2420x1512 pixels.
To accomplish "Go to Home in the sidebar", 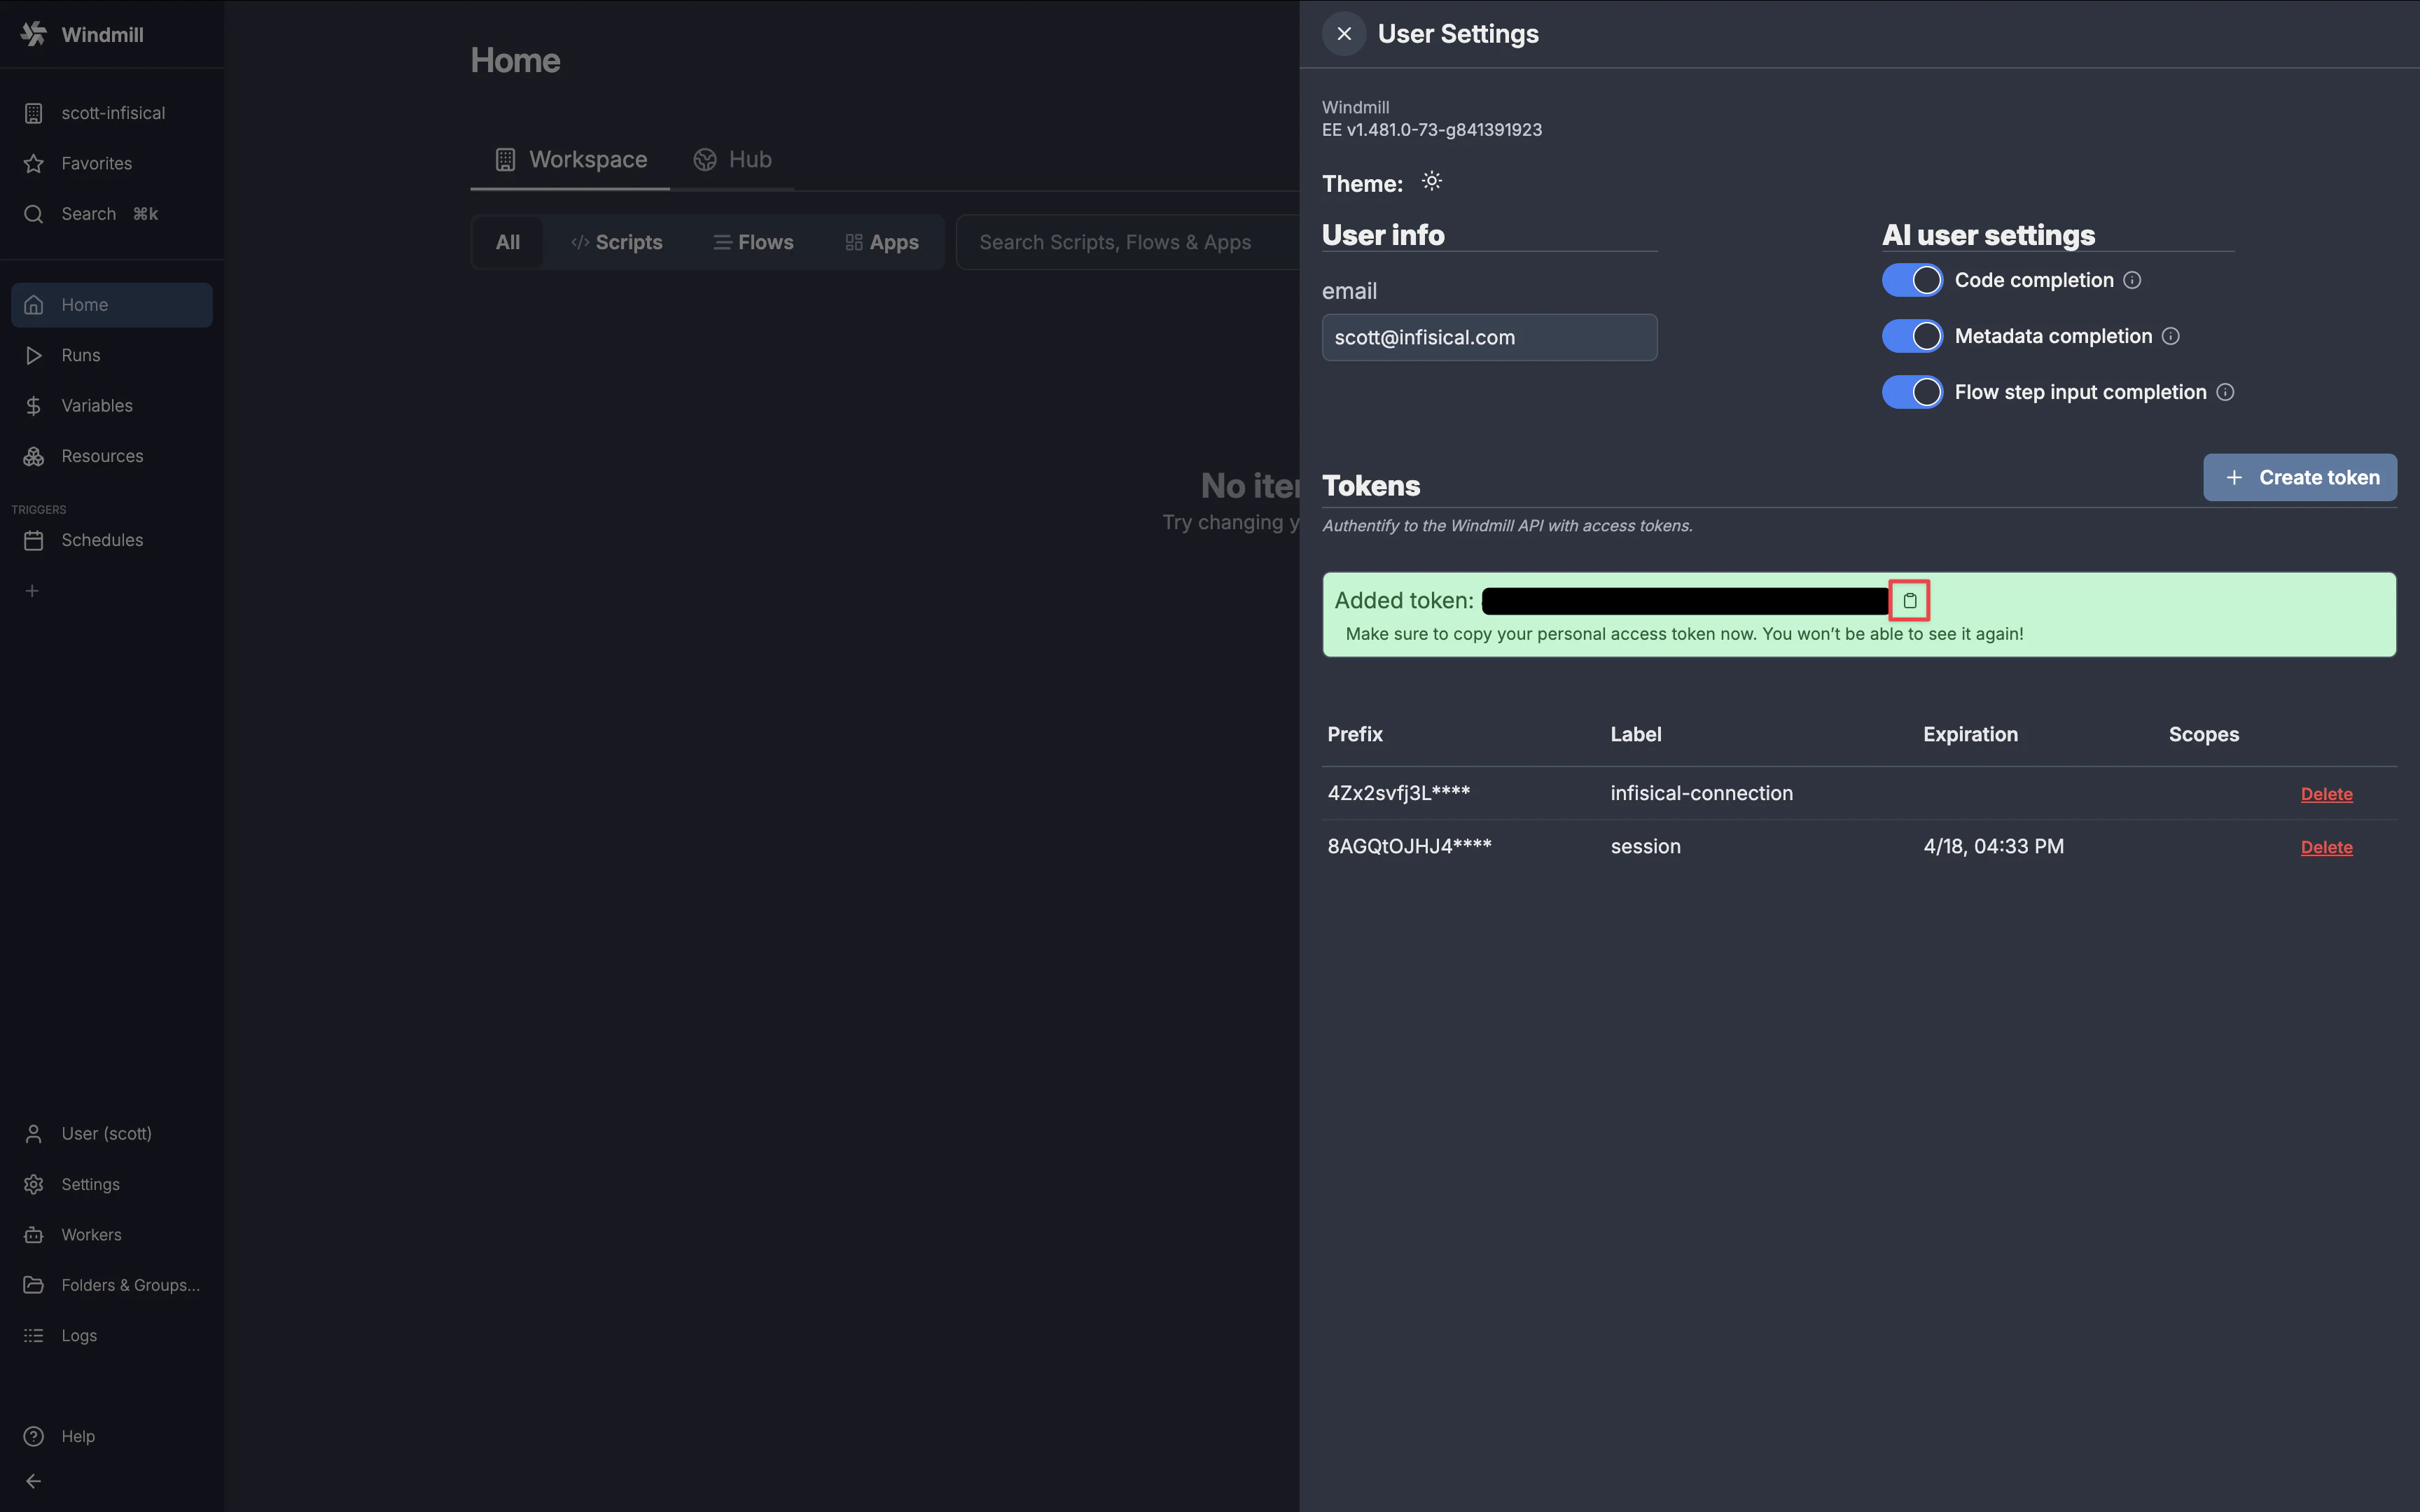I will (x=112, y=305).
